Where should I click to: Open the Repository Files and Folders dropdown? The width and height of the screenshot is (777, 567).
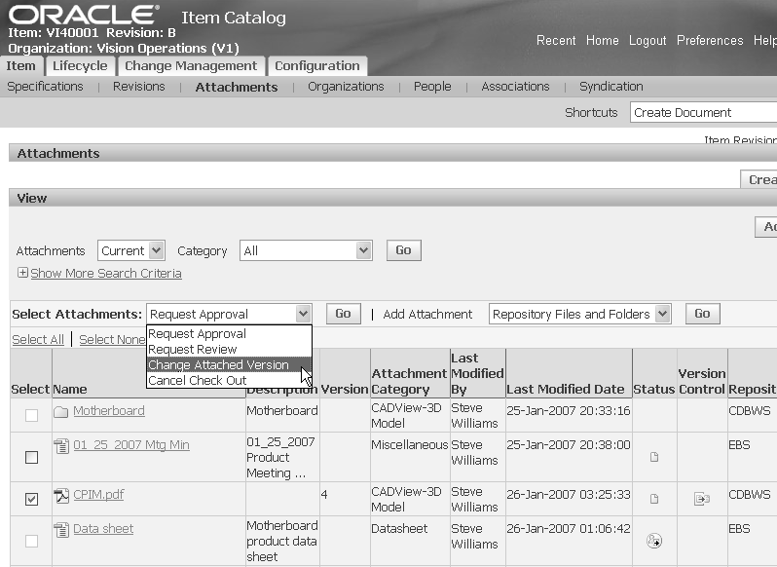coord(579,314)
